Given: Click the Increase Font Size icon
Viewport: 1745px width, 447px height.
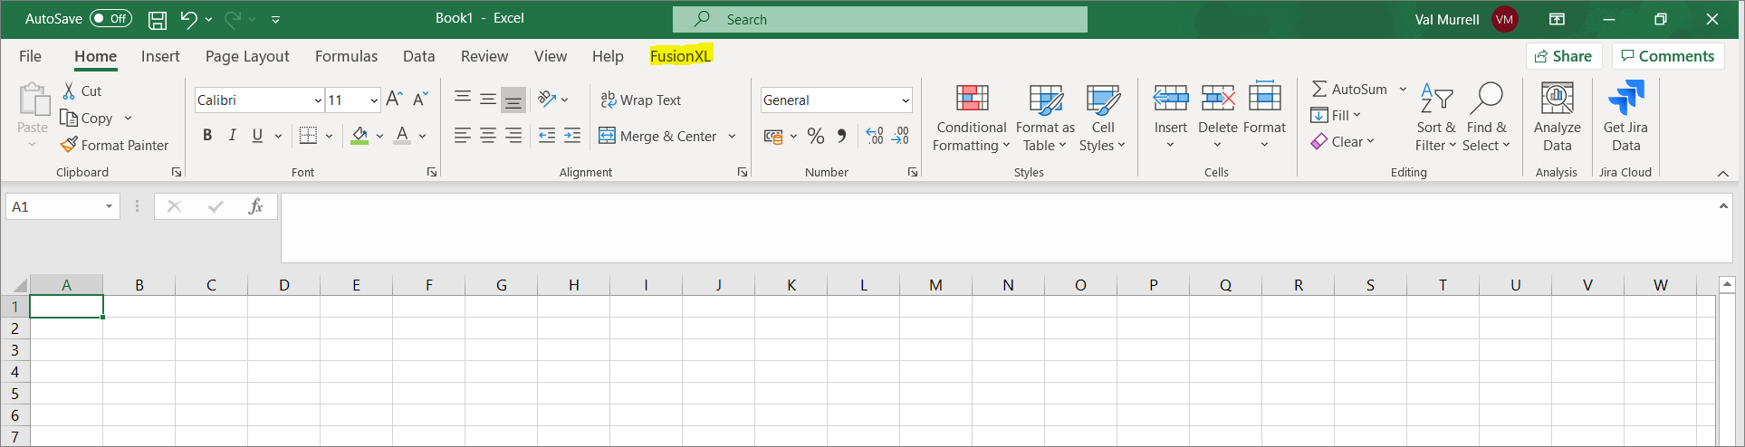Looking at the screenshot, I should [x=394, y=100].
